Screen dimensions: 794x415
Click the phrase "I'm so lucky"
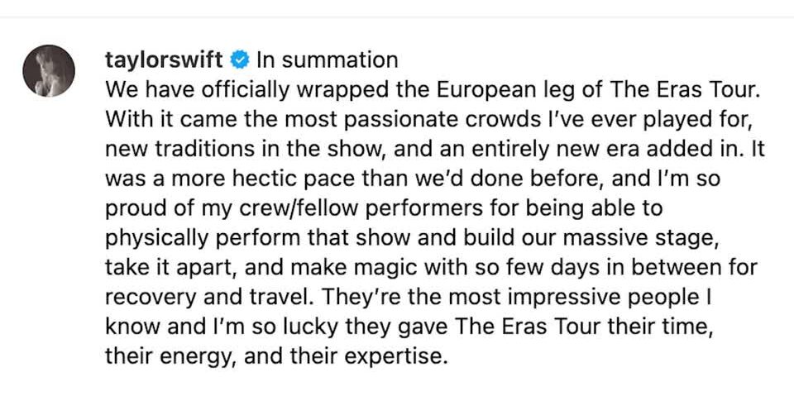coord(241,324)
